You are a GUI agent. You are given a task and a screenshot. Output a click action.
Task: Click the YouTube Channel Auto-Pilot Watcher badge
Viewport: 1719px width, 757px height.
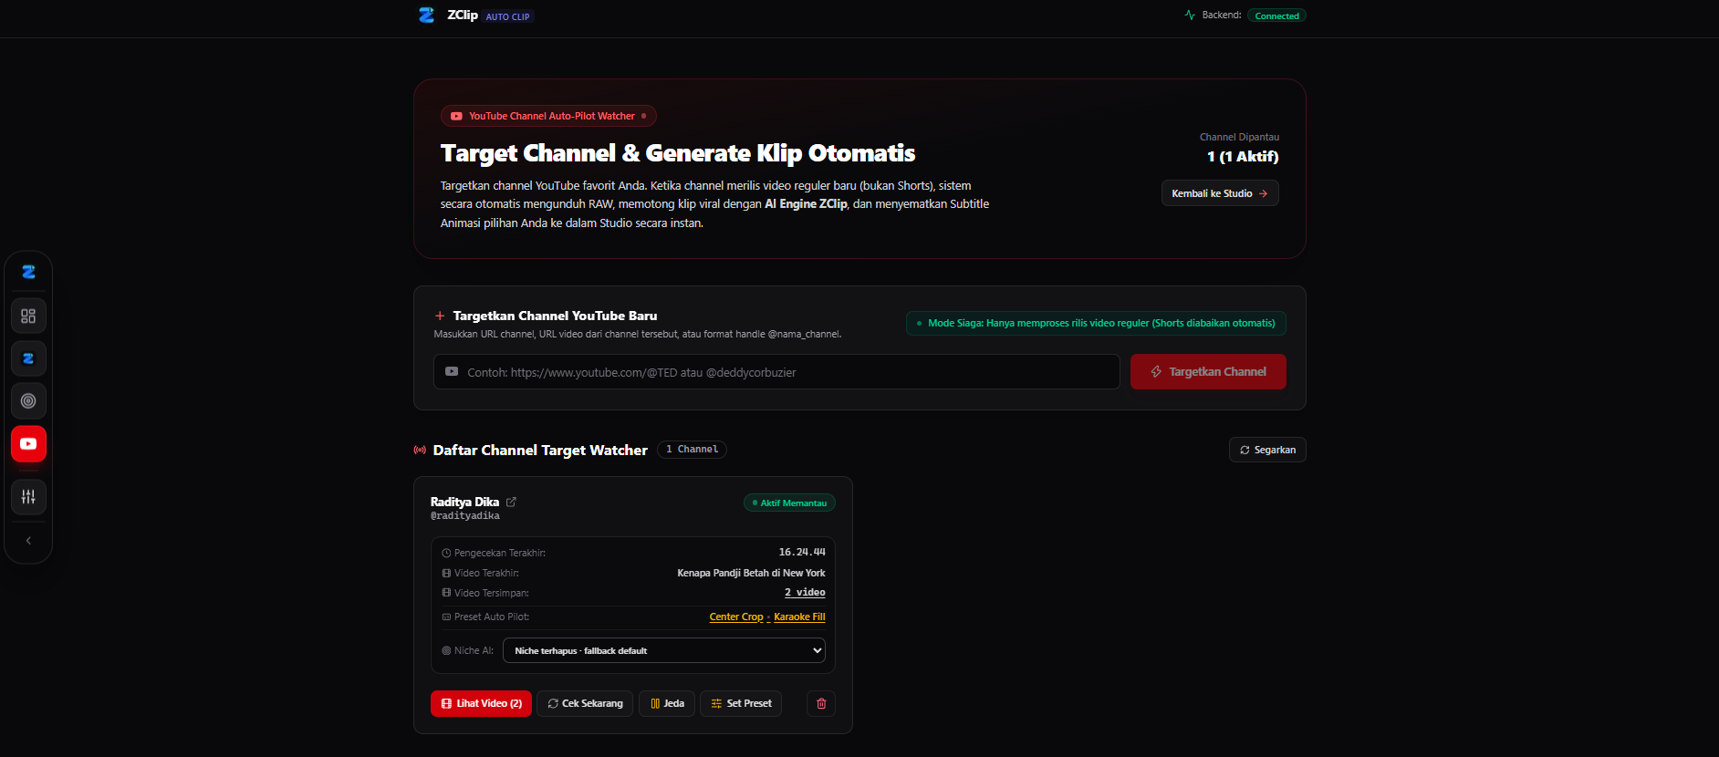click(x=548, y=116)
